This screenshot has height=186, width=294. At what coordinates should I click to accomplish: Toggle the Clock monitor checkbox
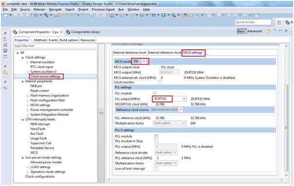(x=160, y=82)
